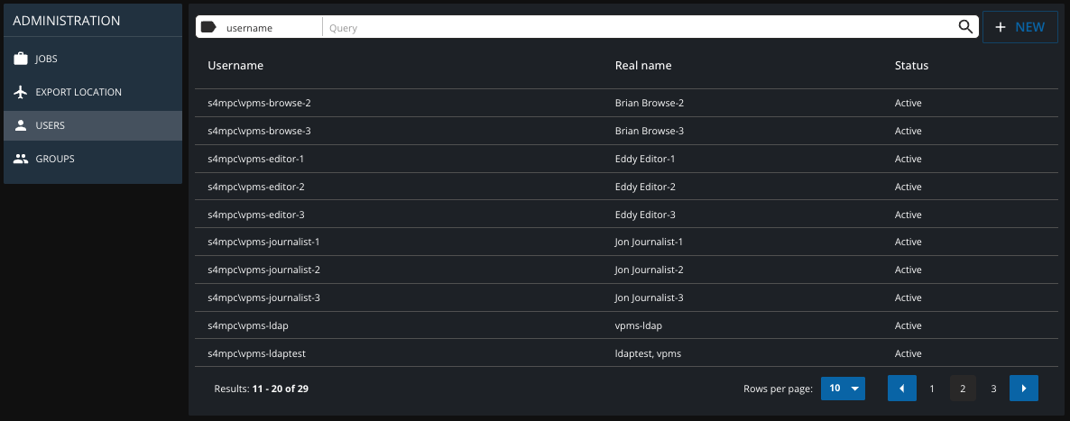Click the Users person icon

pos(21,125)
